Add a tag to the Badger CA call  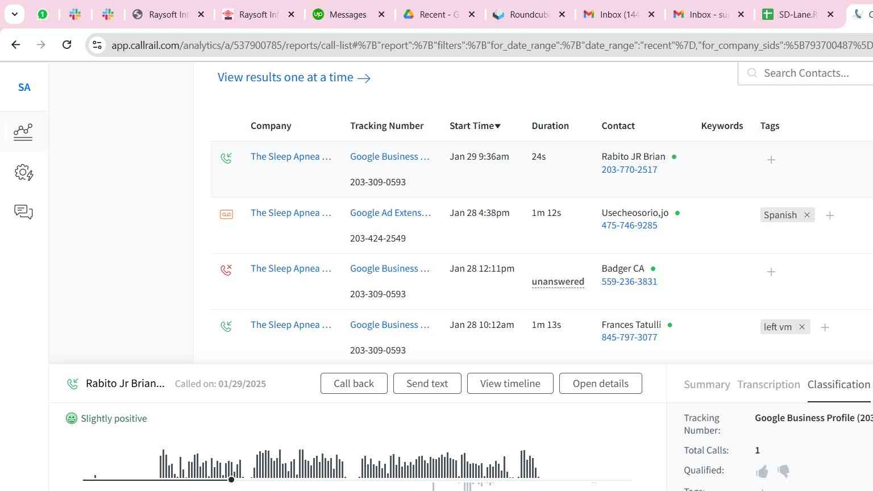771,272
